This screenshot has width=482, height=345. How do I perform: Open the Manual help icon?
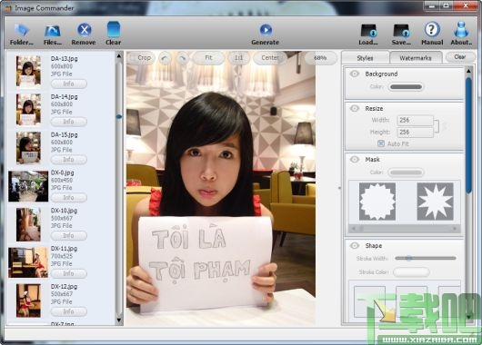click(x=432, y=34)
